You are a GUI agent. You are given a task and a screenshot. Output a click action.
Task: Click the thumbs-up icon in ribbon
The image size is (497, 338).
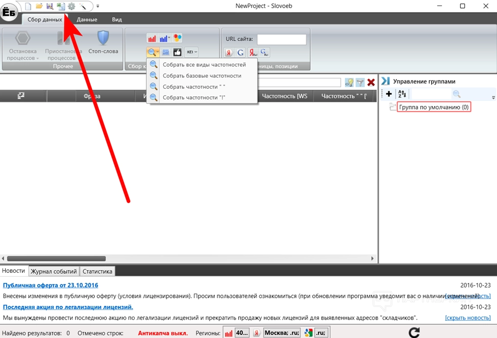pyautogui.click(x=177, y=52)
